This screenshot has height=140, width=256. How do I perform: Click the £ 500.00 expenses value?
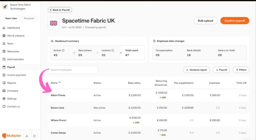[x=215, y=95]
